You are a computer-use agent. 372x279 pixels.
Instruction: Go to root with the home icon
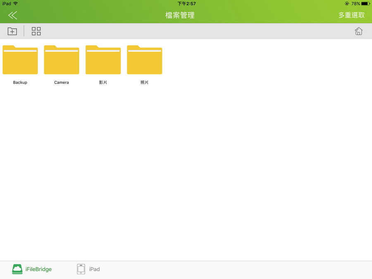coord(358,31)
